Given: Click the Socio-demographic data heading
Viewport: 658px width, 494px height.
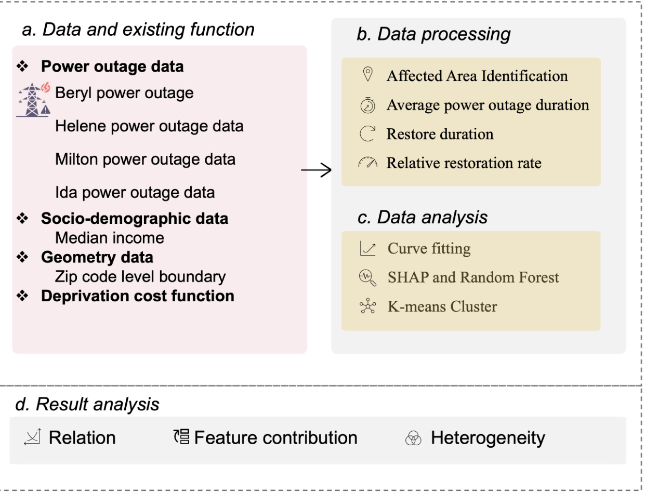Looking at the screenshot, I should (135, 218).
